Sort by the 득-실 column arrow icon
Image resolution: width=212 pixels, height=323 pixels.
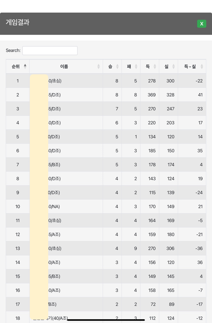click(202, 66)
